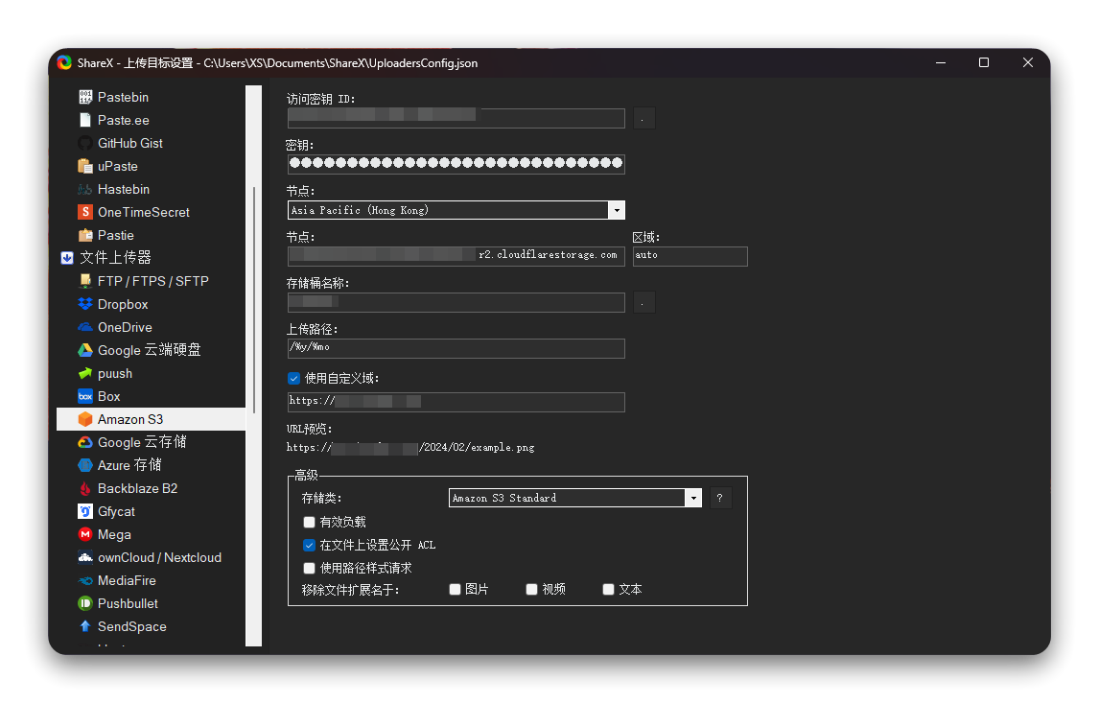This screenshot has height=703, width=1099.
Task: Click the 上传路径 field with /%y/%mo
Action: 456,348
